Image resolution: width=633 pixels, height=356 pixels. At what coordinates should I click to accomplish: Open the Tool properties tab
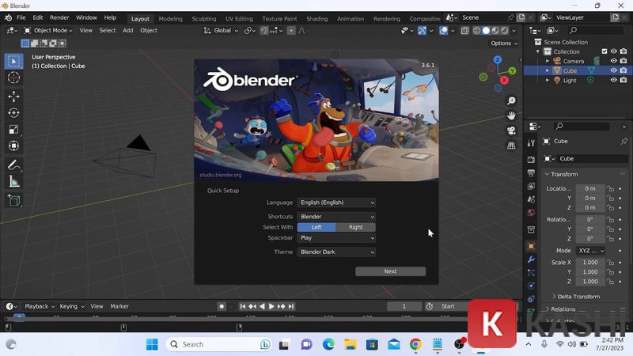coord(531,143)
